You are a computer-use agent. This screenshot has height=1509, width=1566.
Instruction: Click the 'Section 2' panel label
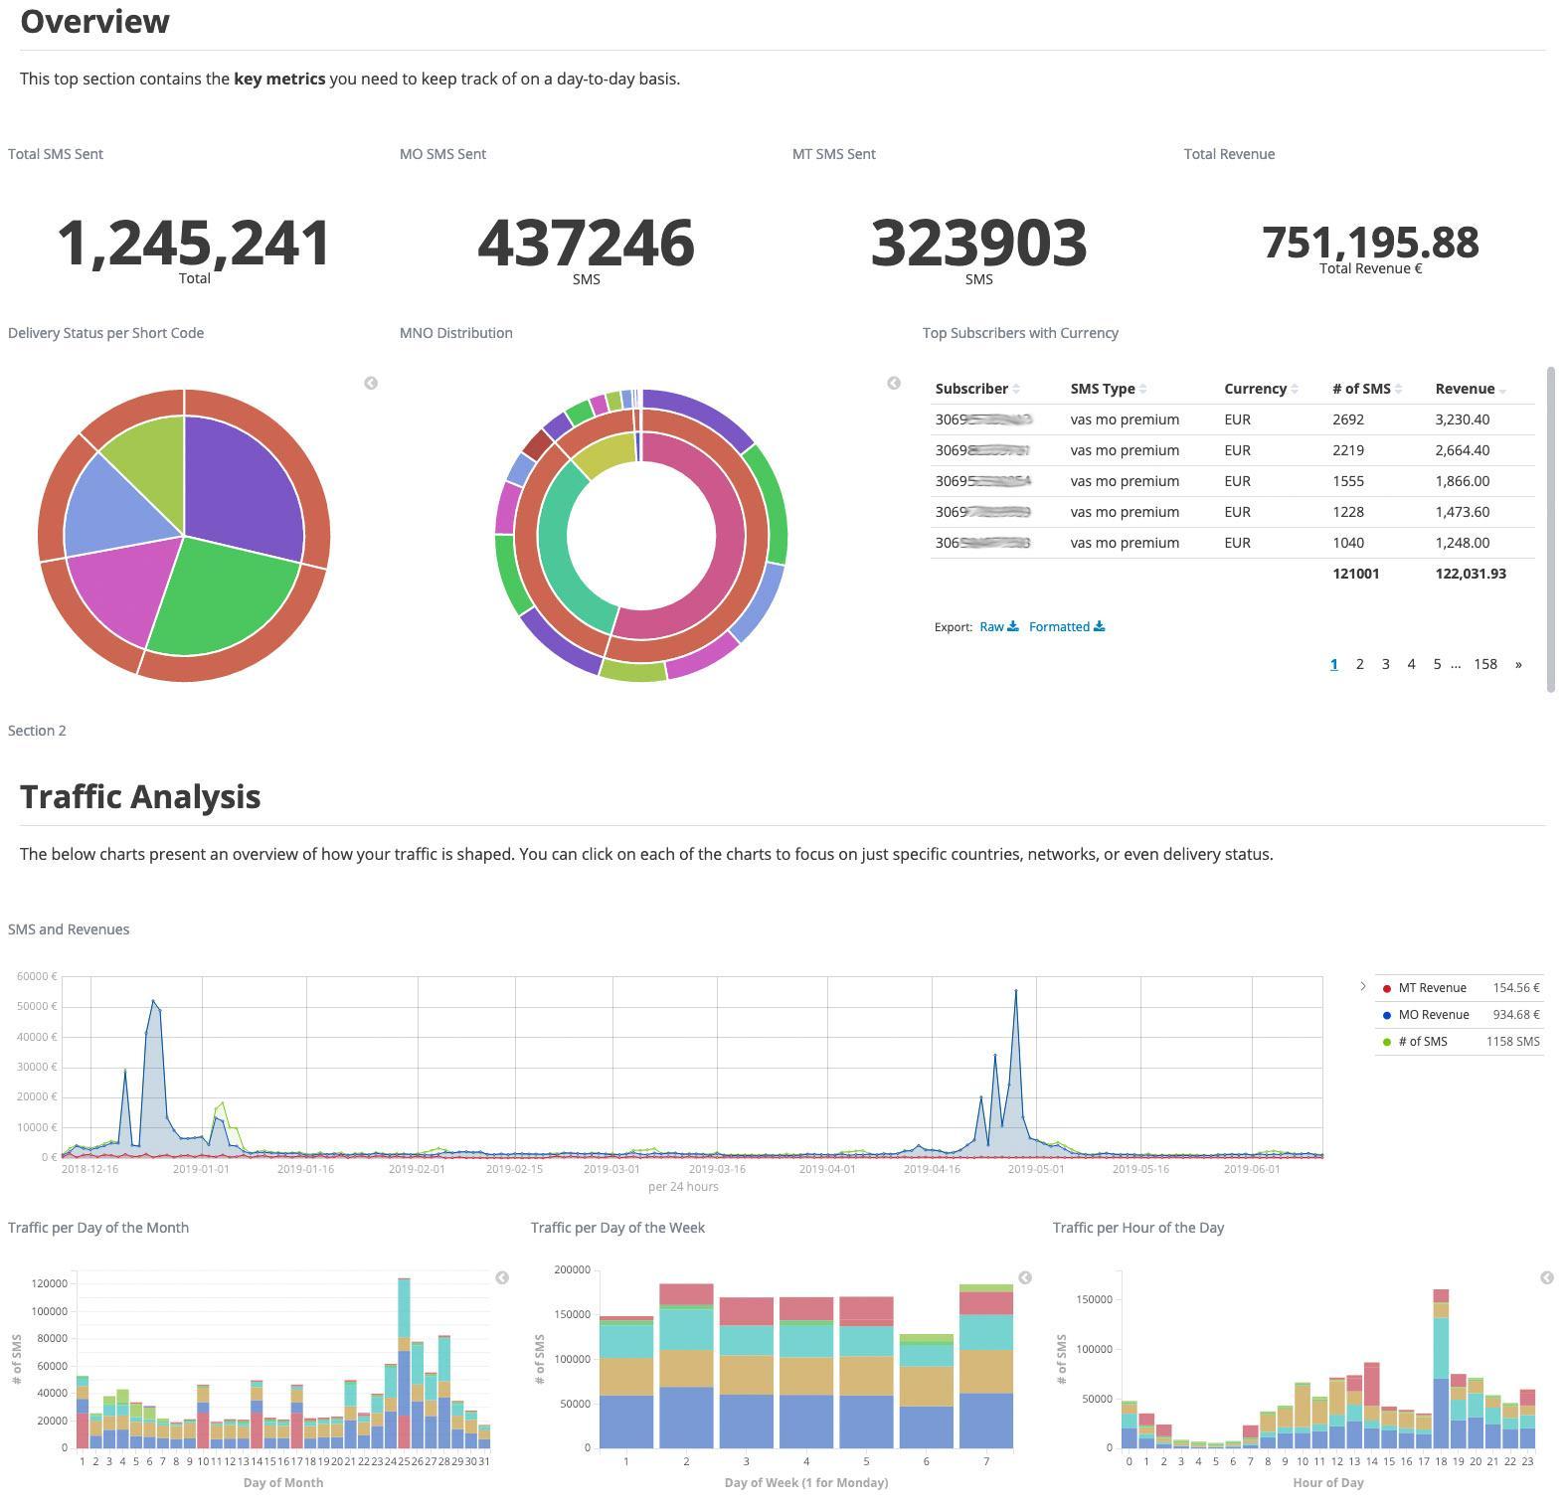point(37,731)
